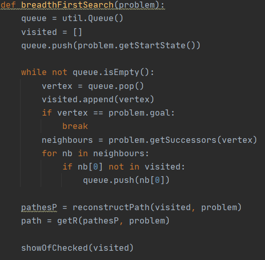The image size is (265, 260).
Task: Click queue.pop() on the vertex line
Action: click(x=116, y=86)
